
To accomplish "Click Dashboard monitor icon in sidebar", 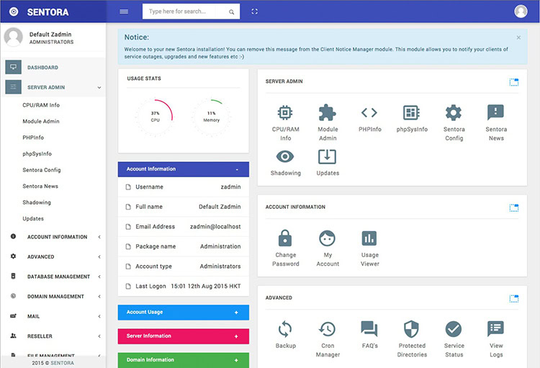I will tap(14, 67).
